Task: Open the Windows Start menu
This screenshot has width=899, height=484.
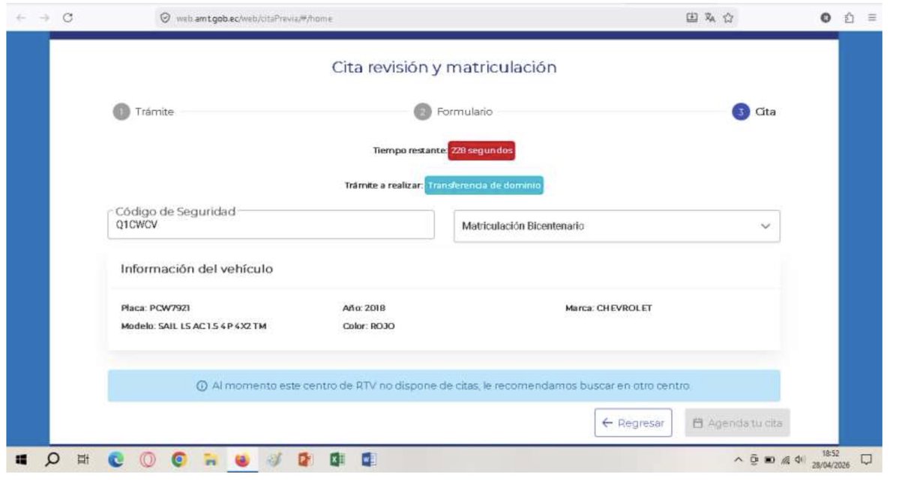Action: point(21,459)
